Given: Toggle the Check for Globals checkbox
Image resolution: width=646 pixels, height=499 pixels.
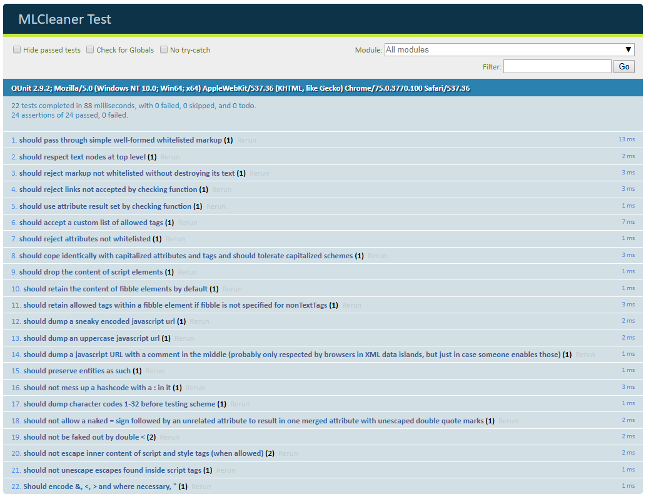Looking at the screenshot, I should [90, 50].
